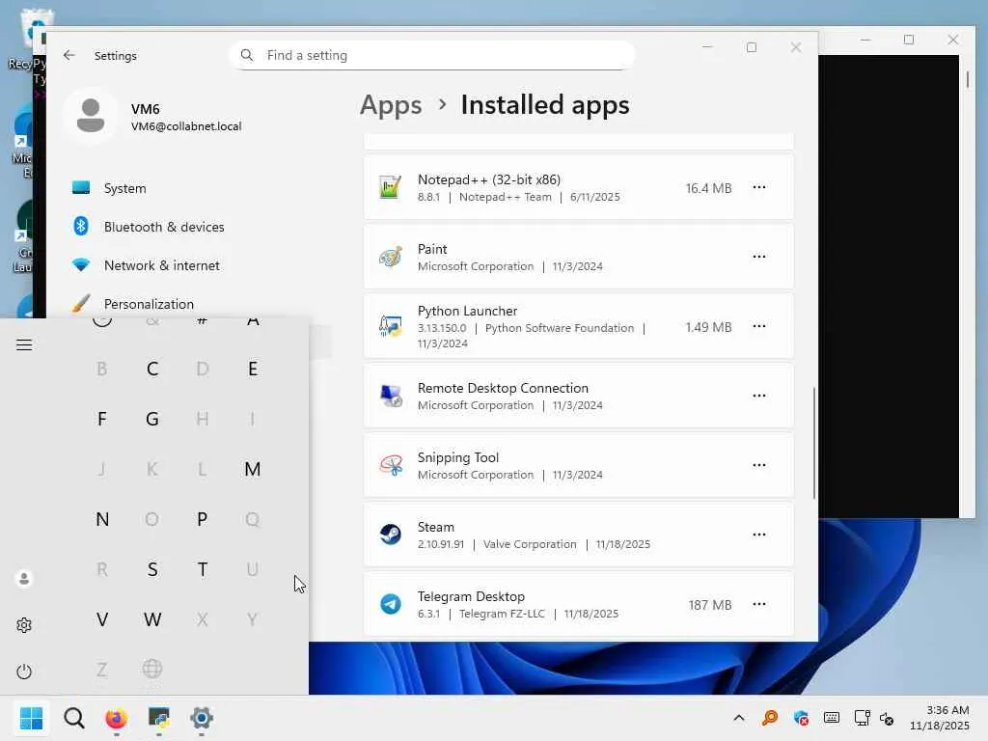988x741 pixels.
Task: Jump to letter N in Start
Action: (x=102, y=519)
